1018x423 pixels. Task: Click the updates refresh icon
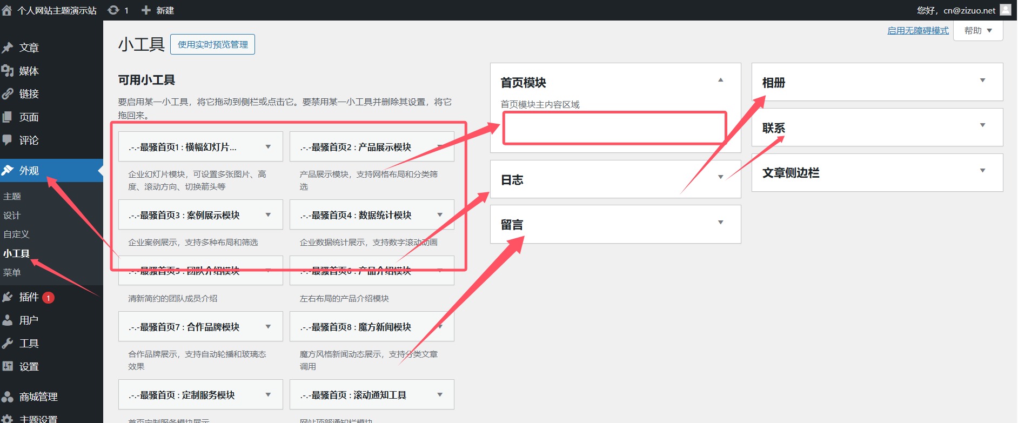coord(113,10)
